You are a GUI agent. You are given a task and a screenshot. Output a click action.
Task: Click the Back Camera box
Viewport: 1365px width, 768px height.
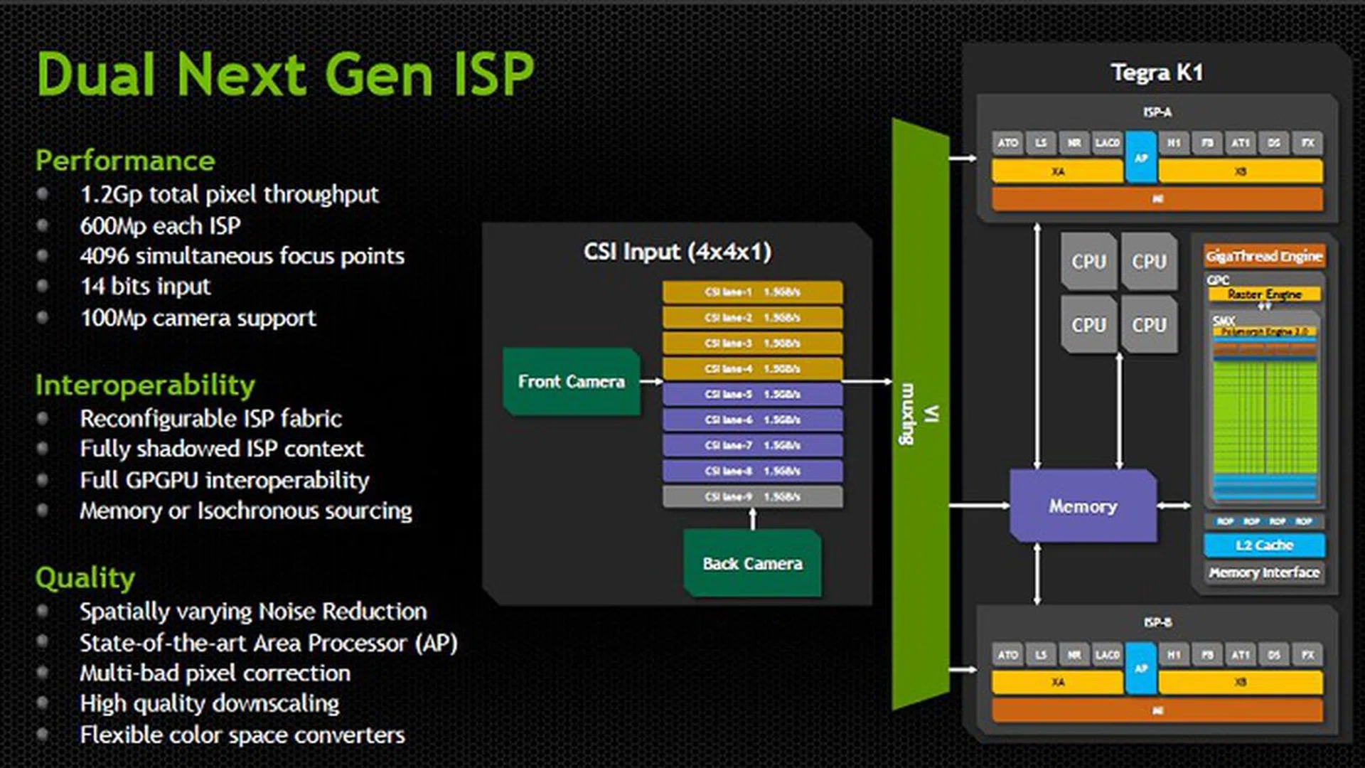pos(752,564)
